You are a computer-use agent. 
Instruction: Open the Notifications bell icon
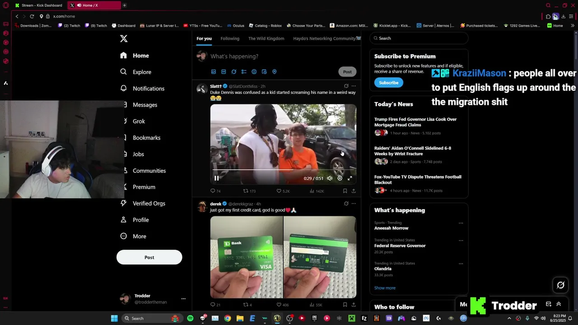pos(123,88)
